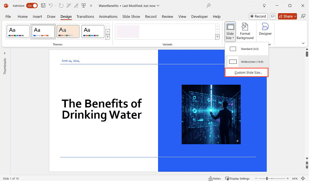Open the Designer pane

[x=265, y=29]
